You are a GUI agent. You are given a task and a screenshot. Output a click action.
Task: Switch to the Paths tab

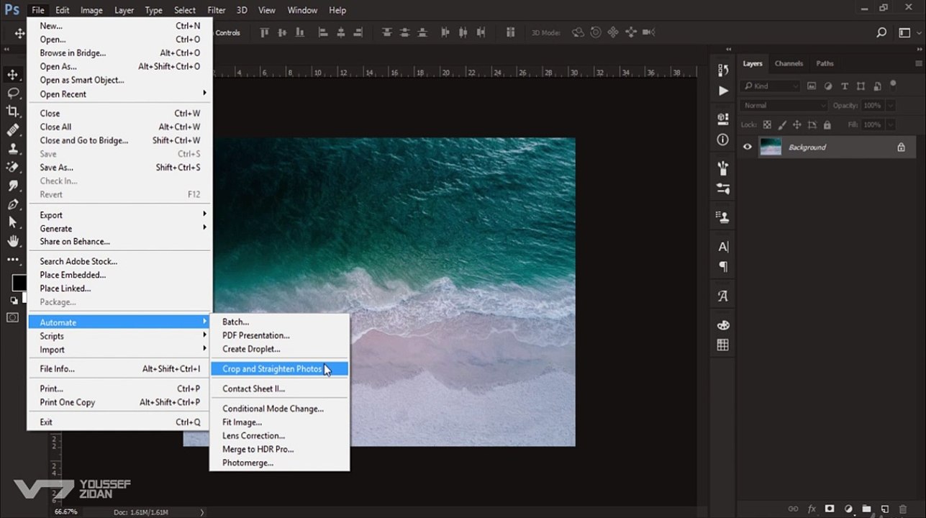[825, 63]
